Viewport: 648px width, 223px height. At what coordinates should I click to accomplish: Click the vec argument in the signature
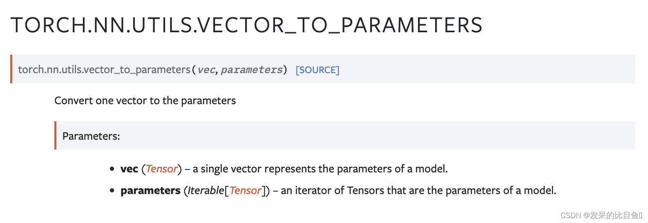click(206, 70)
